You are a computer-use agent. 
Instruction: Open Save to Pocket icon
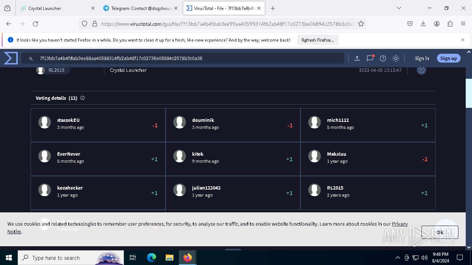[410, 24]
